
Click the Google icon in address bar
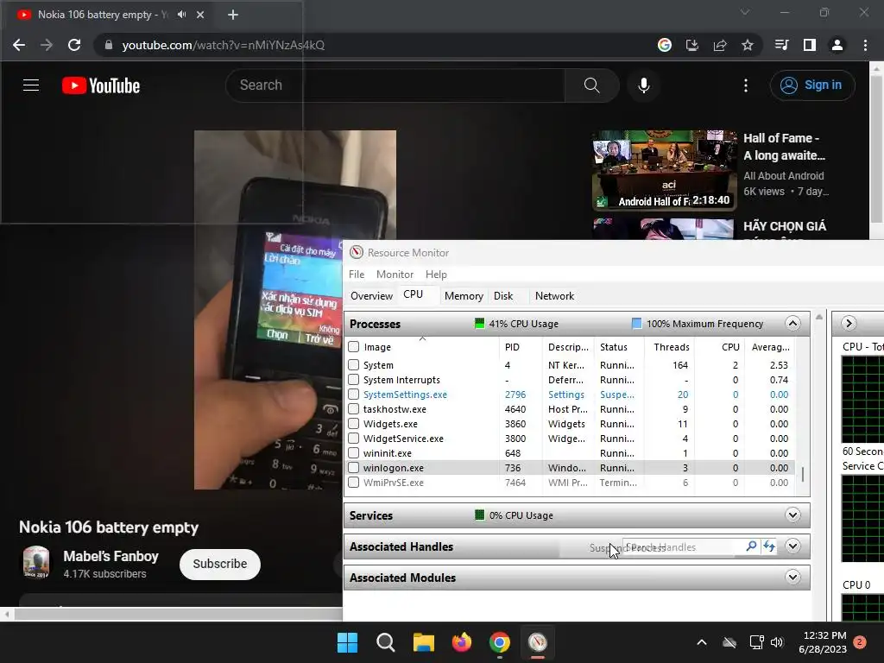[665, 45]
